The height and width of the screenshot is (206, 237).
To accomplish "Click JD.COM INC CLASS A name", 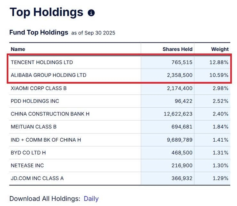I will click(x=37, y=178).
